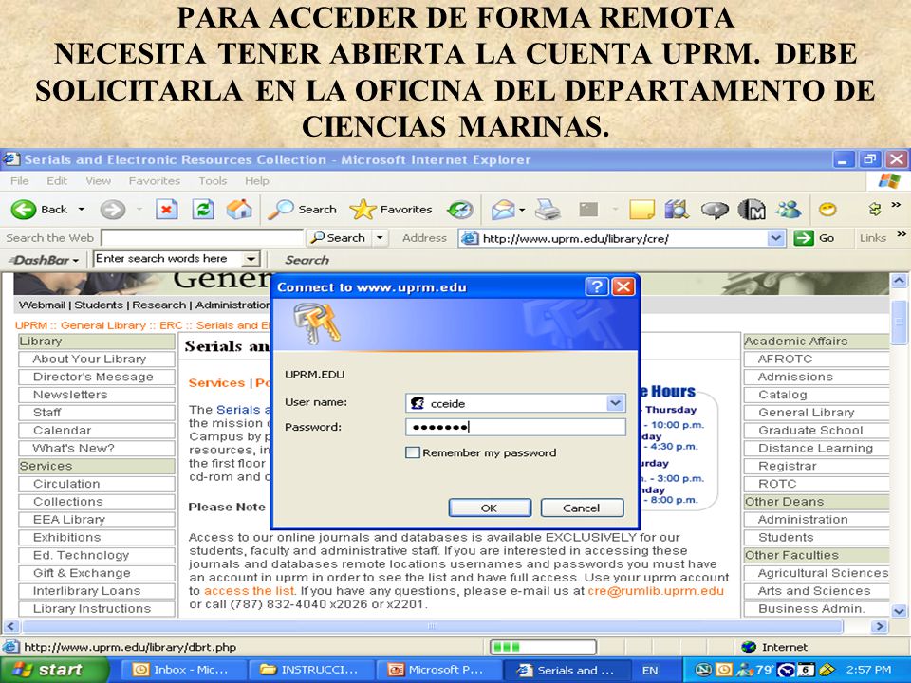Open the Favorites menu

[155, 181]
